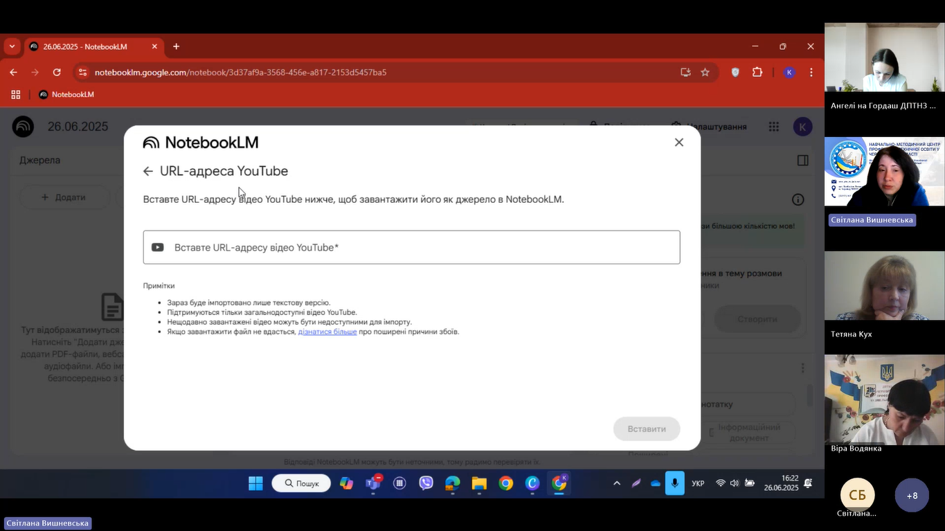Open the Chrome three-dot menu
945x531 pixels.
pyautogui.click(x=811, y=72)
